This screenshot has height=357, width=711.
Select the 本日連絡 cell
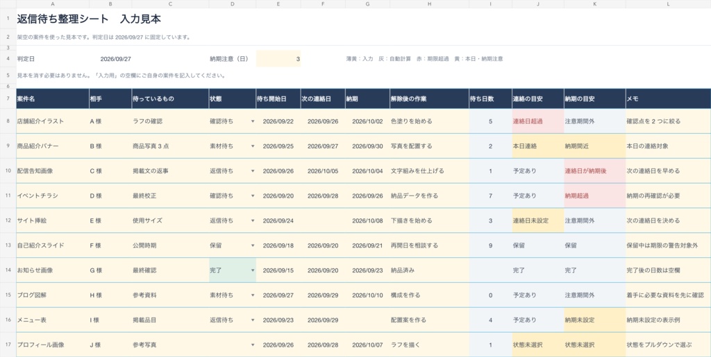538,146
